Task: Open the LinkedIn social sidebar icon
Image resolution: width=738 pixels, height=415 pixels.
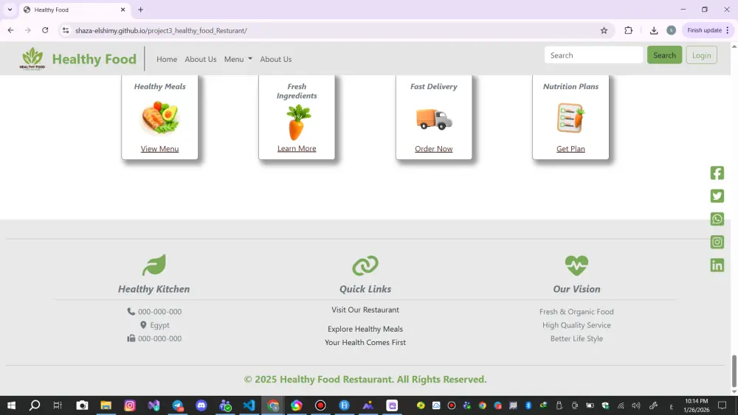Action: (717, 265)
